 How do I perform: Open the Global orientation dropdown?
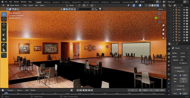[71, 6]
